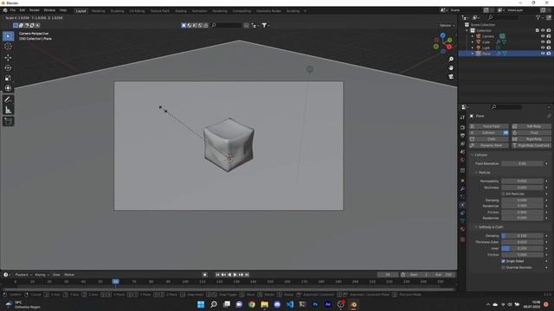Open the Window menu
The image size is (554, 311).
[49, 10]
